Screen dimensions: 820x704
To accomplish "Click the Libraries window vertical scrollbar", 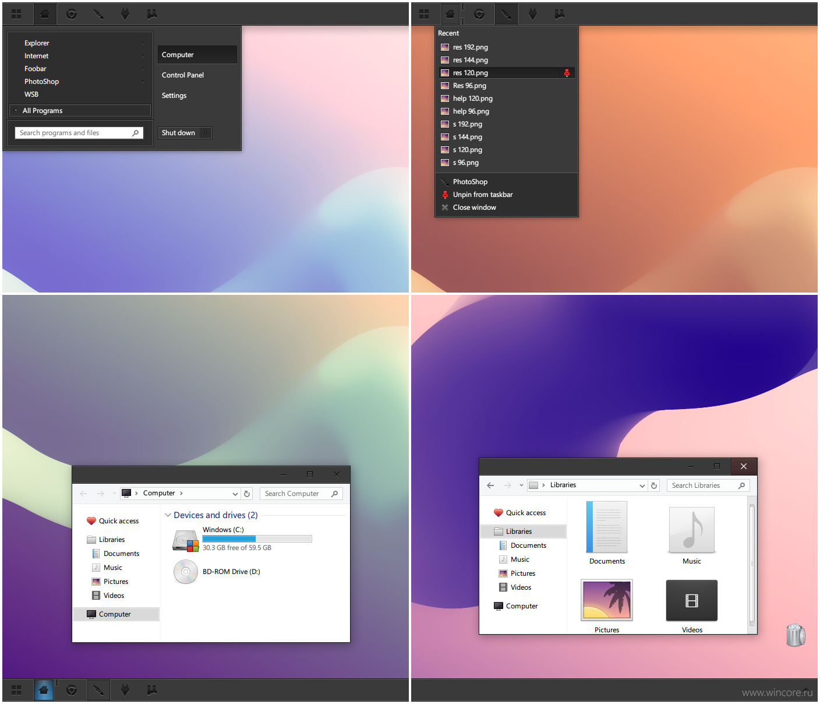I will pos(752,564).
